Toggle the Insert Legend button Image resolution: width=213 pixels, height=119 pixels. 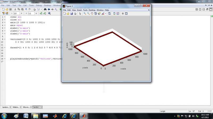(x=118, y=13)
